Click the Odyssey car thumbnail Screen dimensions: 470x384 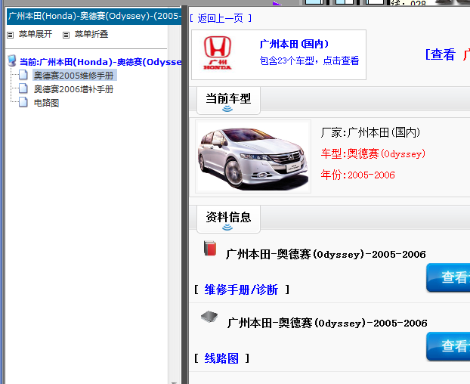pos(253,156)
